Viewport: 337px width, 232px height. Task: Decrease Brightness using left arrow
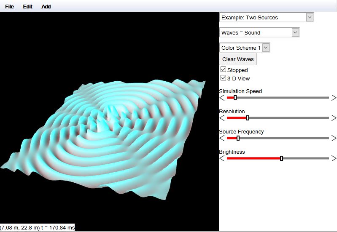pos(222,158)
